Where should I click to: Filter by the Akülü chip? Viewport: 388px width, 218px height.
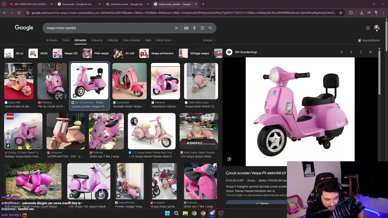tap(39, 53)
